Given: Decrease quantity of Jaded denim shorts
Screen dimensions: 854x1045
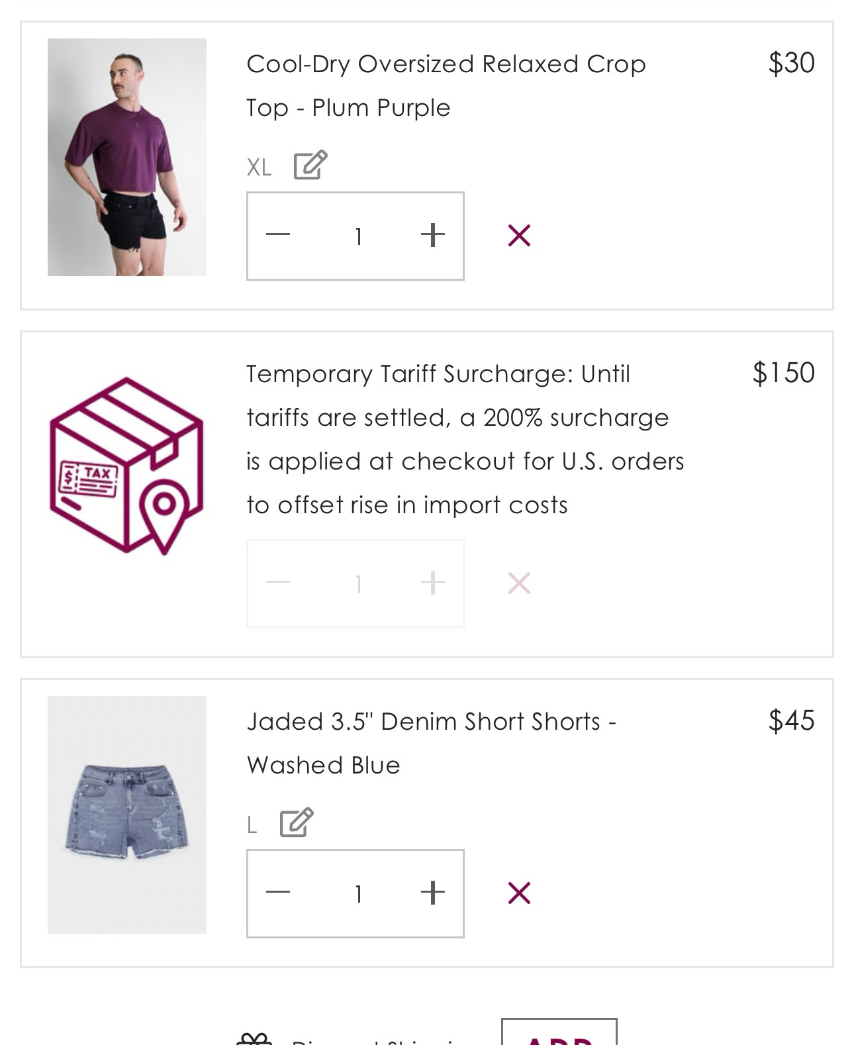Looking at the screenshot, I should (x=278, y=893).
